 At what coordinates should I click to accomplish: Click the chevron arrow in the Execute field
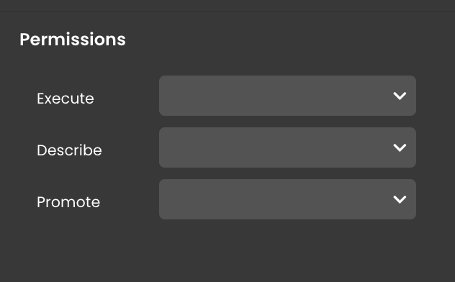(400, 96)
